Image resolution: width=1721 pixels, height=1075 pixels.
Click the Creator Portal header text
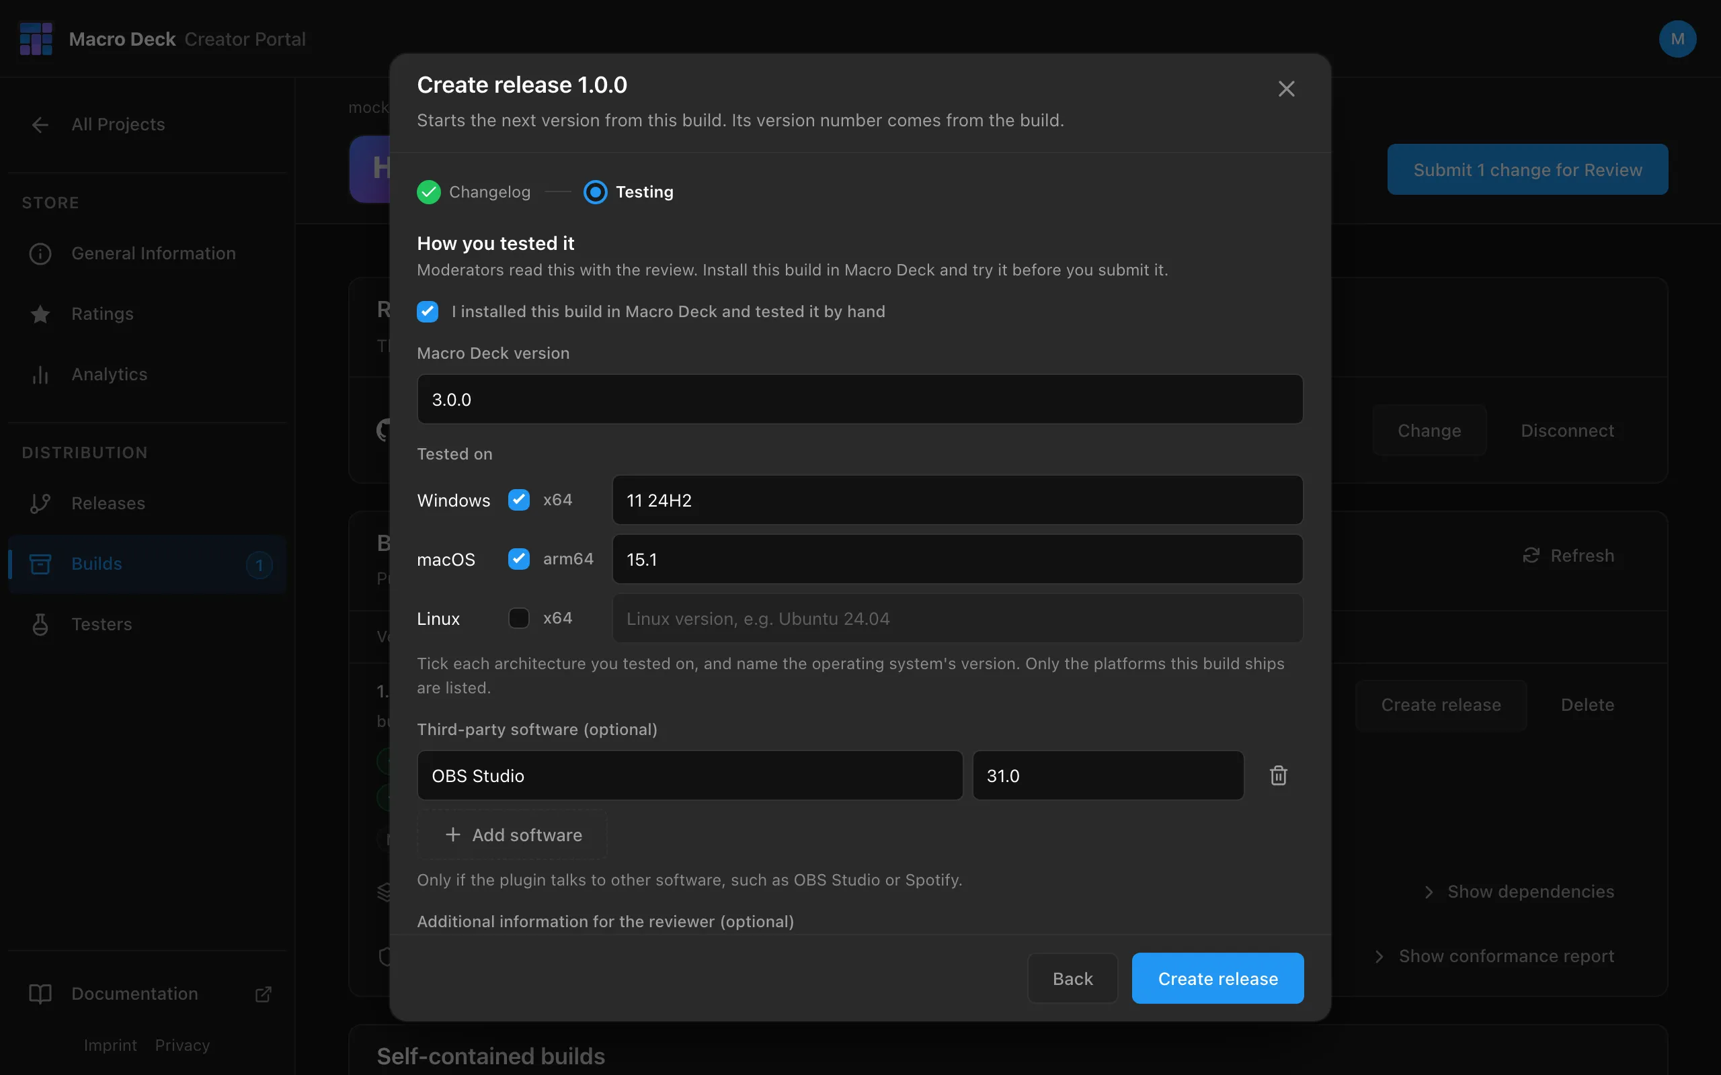(x=245, y=39)
